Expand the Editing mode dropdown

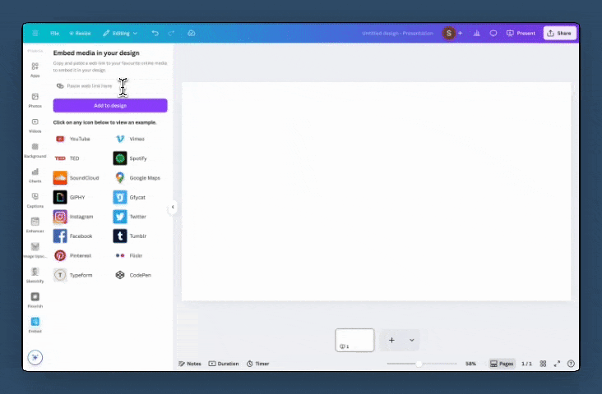click(x=120, y=34)
